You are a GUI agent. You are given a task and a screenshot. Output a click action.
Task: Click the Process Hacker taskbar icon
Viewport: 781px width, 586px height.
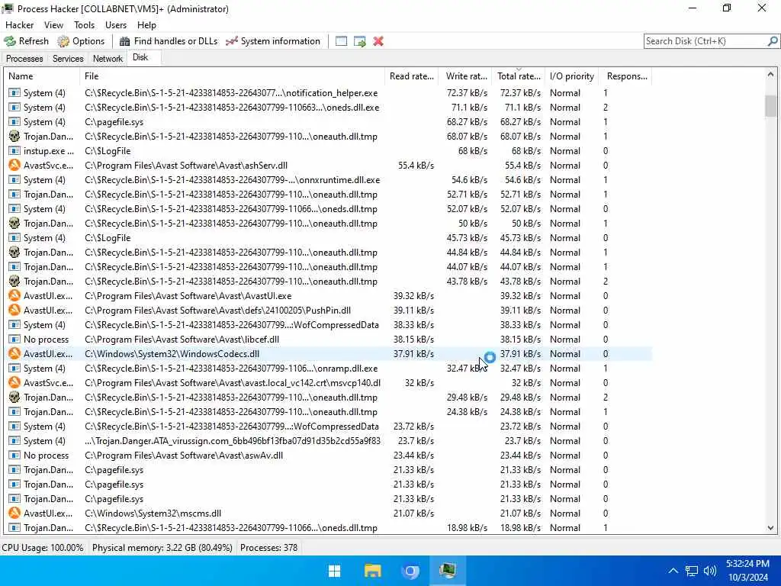(x=448, y=571)
